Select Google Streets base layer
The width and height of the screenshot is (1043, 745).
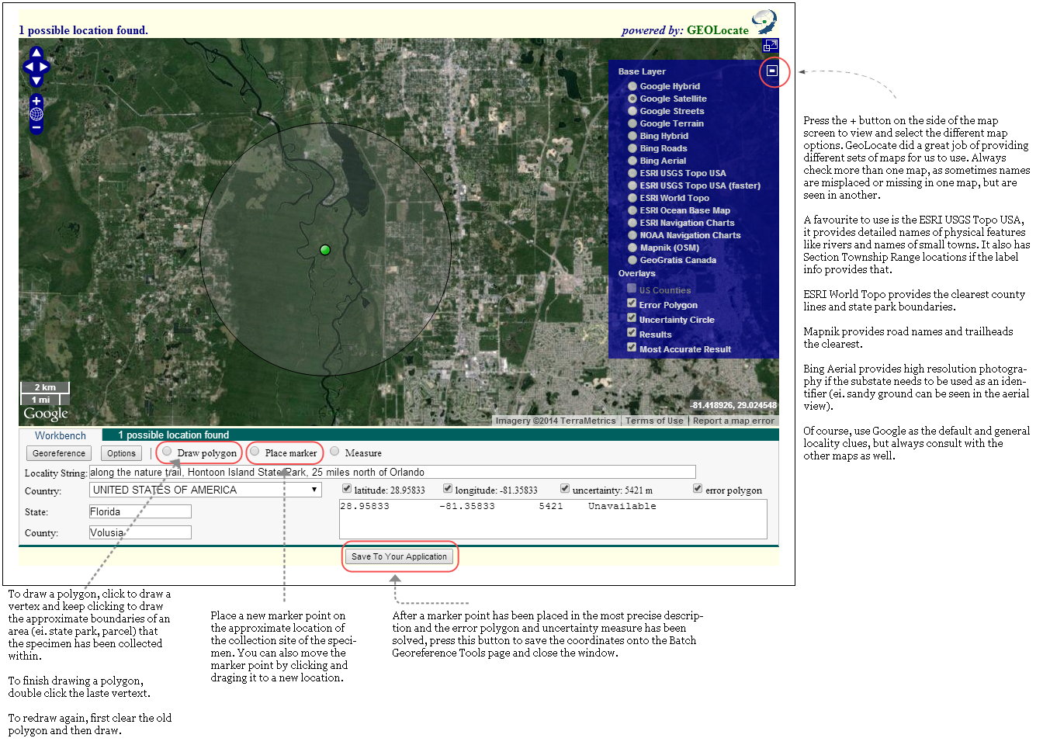pyautogui.click(x=632, y=111)
